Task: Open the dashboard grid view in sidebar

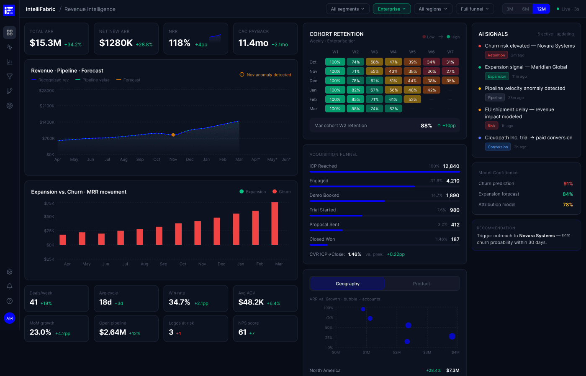Action: (9, 32)
